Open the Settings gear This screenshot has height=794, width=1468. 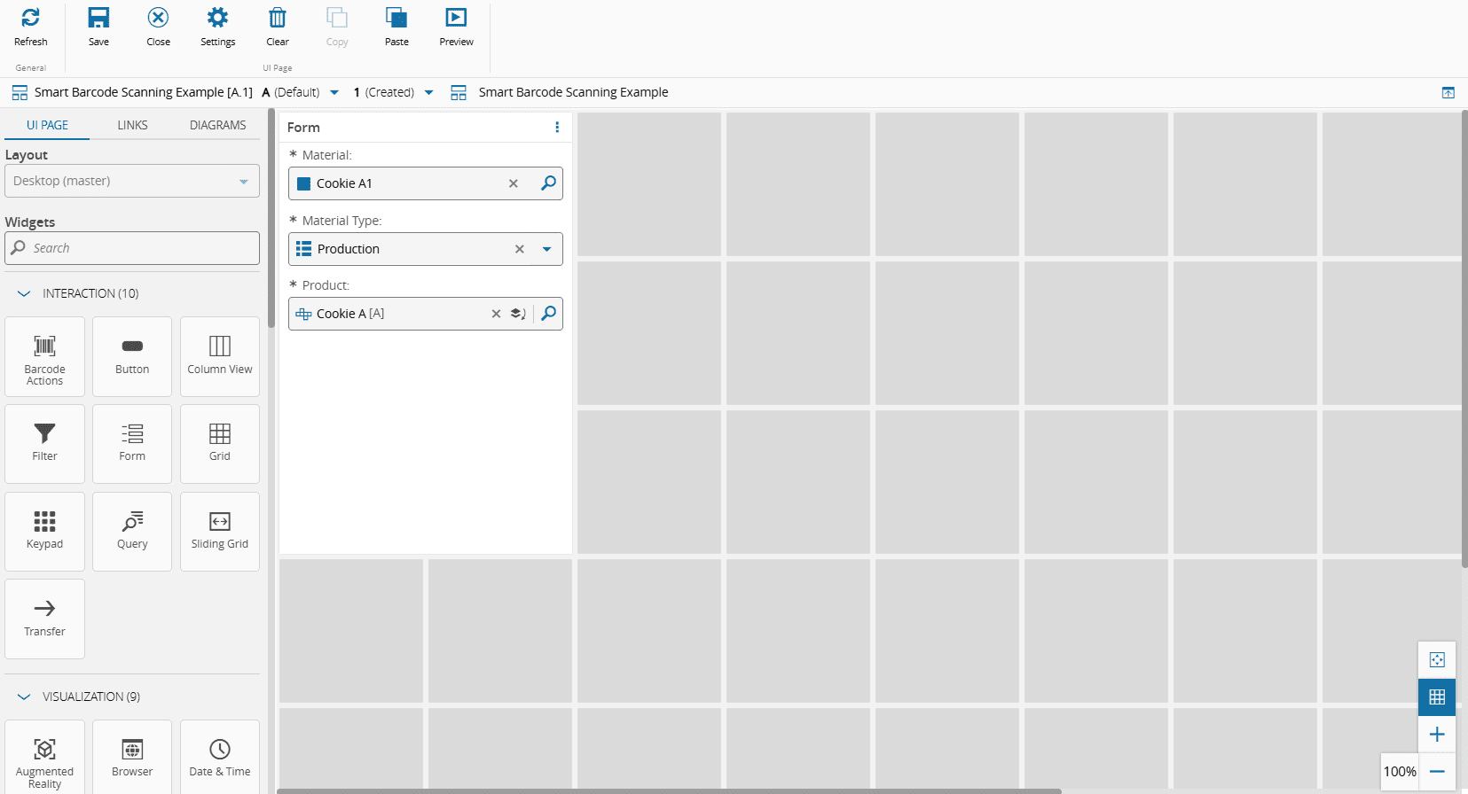tap(217, 27)
